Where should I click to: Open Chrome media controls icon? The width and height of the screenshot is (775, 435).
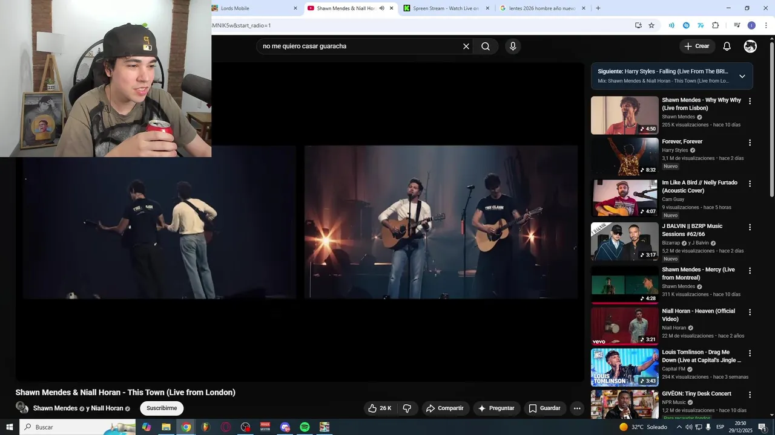(x=737, y=25)
